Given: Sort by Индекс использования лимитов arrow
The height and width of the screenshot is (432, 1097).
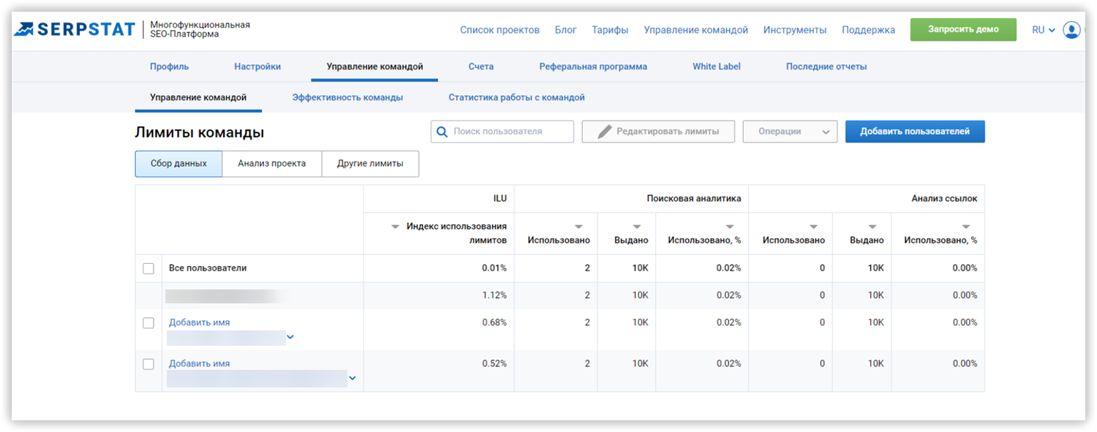Looking at the screenshot, I should [396, 227].
